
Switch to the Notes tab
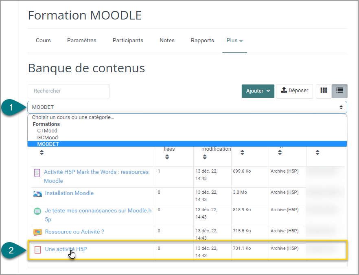tap(167, 41)
